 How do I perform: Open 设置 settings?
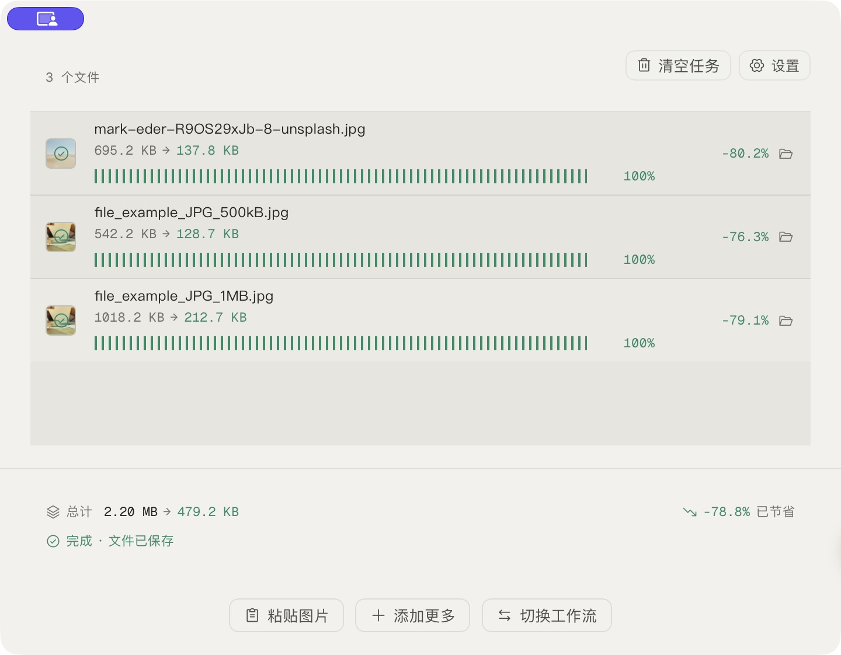point(774,65)
